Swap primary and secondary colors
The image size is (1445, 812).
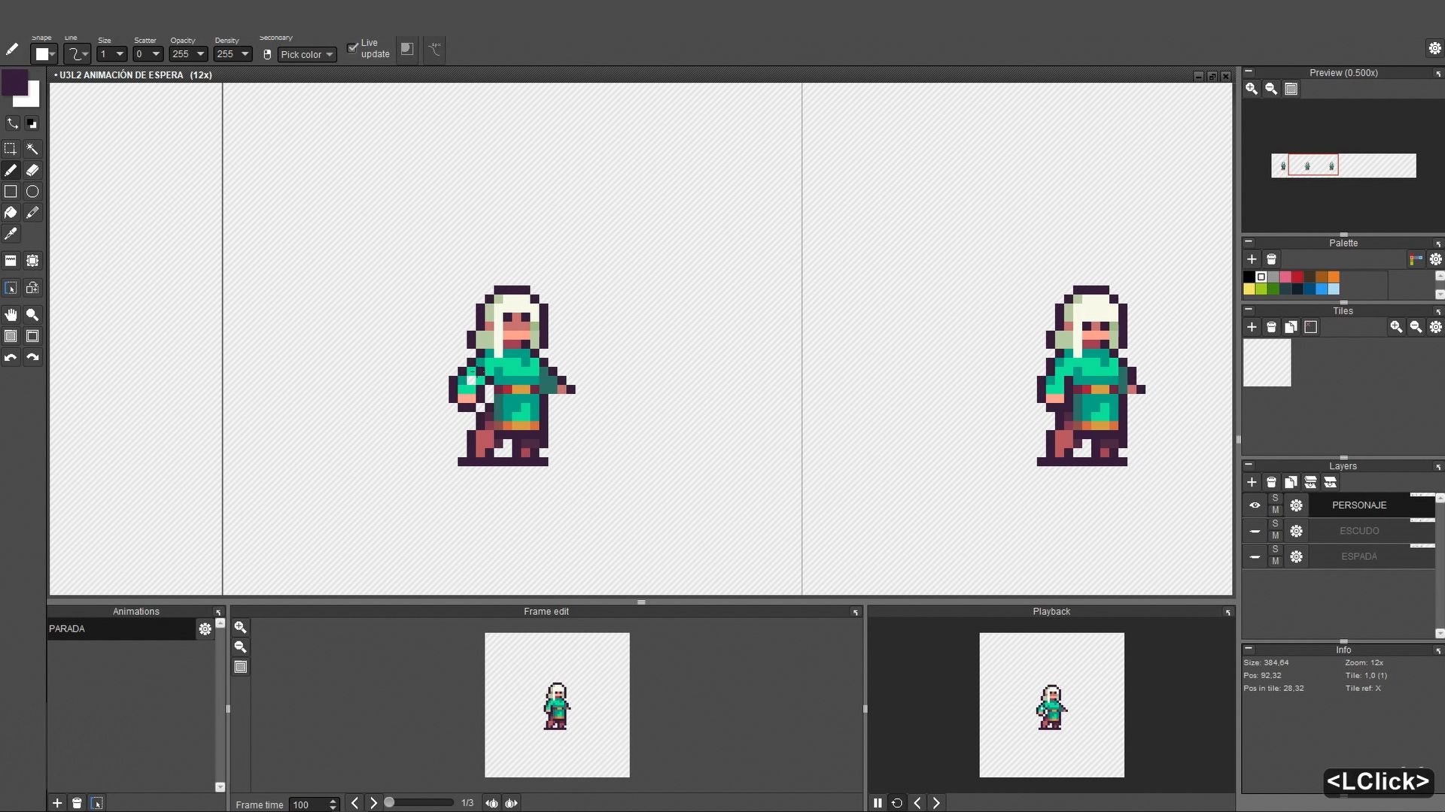point(12,123)
